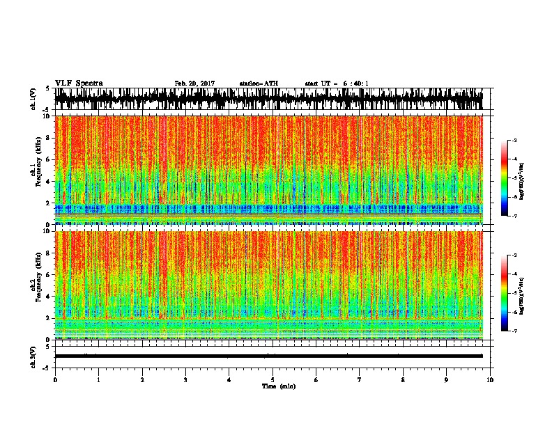
Task: Click the time axis tick label "0"
Action: 55,380
